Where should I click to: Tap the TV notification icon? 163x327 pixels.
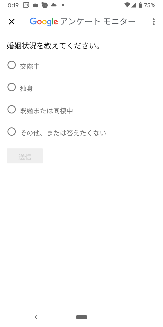coord(35,5)
